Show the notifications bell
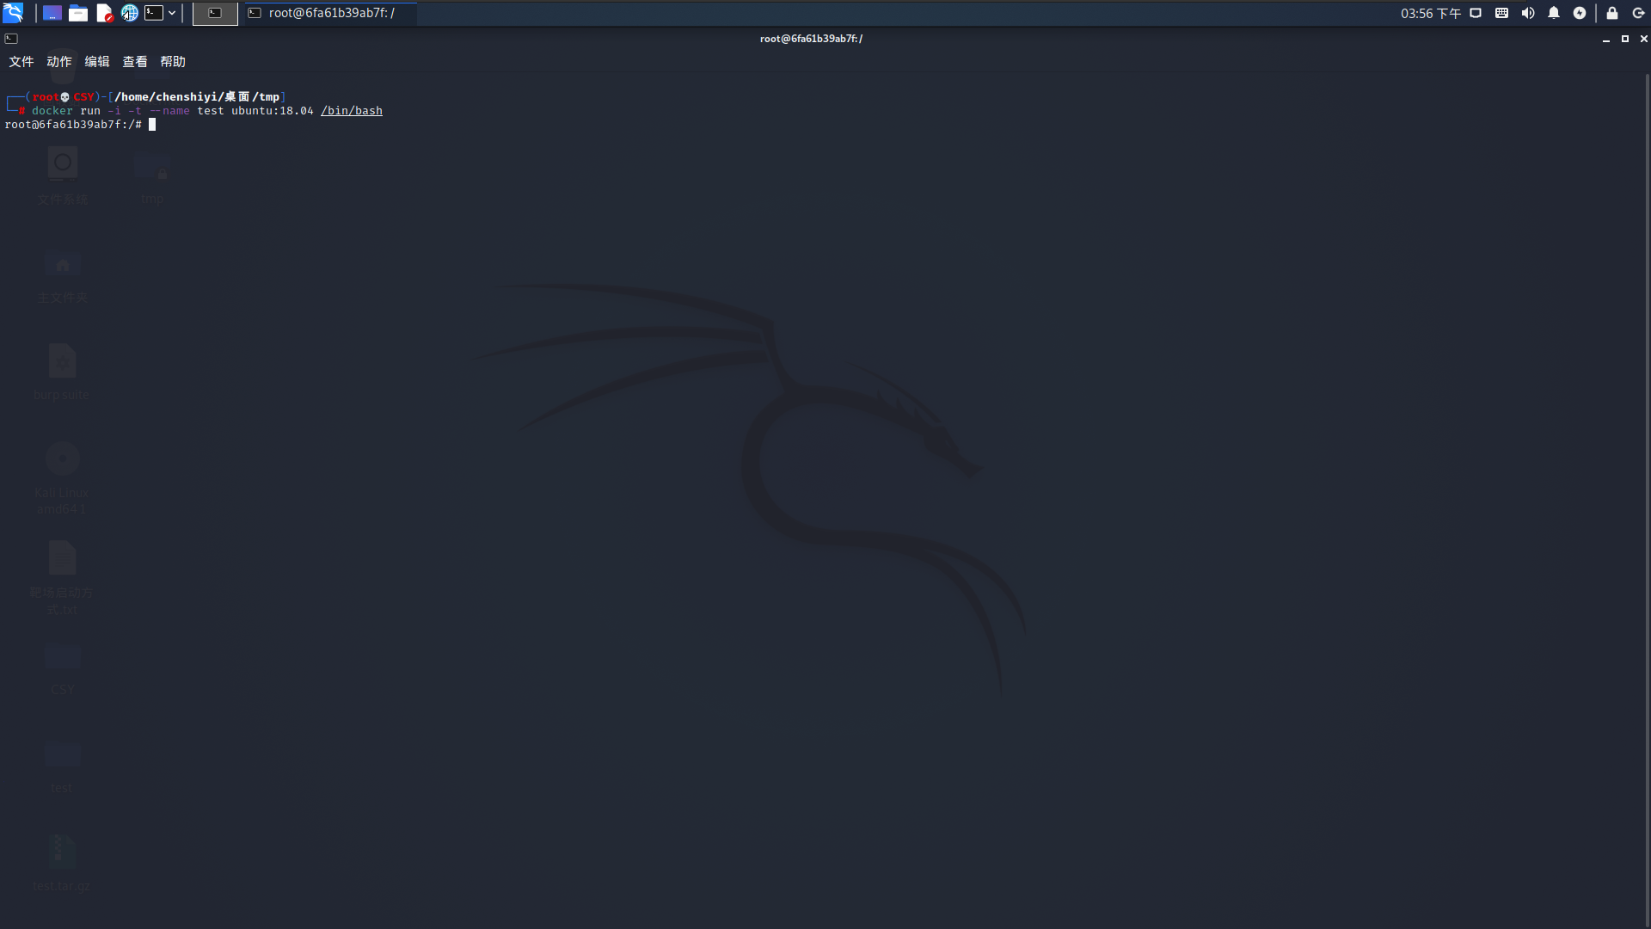The image size is (1651, 929). click(x=1554, y=13)
